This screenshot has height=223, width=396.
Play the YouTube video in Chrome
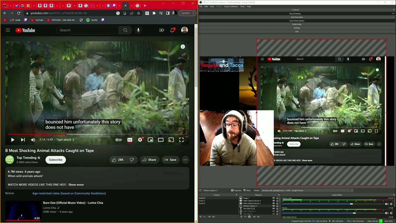pos(13,140)
